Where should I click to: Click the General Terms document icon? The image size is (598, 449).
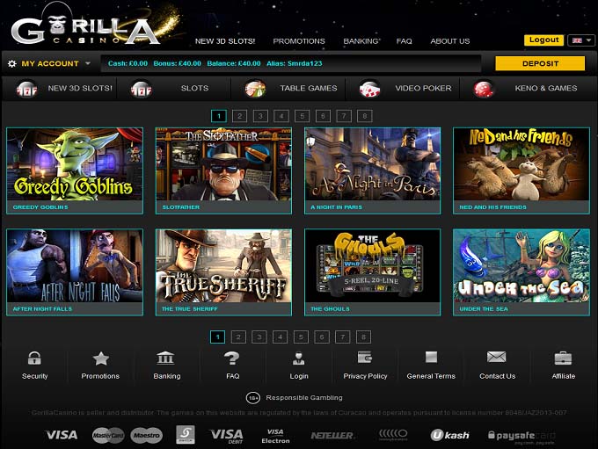point(431,357)
